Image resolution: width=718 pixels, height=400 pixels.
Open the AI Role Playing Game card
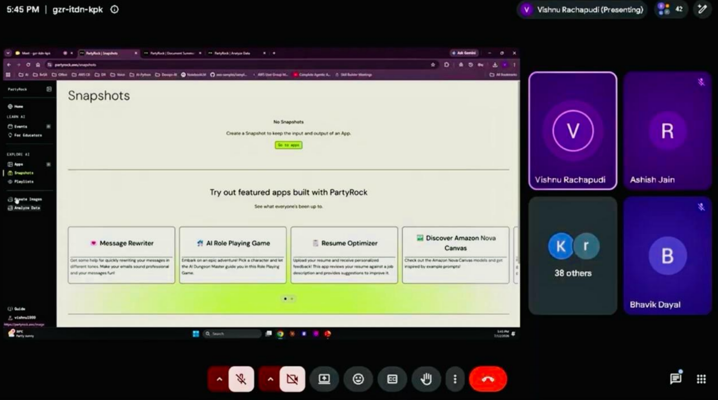tap(233, 255)
